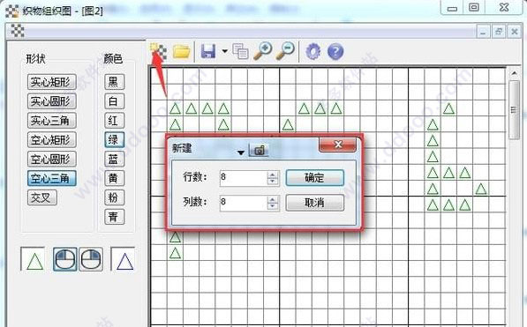Click the left mouse button icon

[65, 259]
